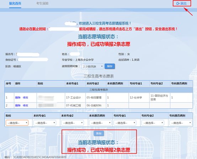
Task: Click the 退出 logout button
Action: [x=182, y=4]
